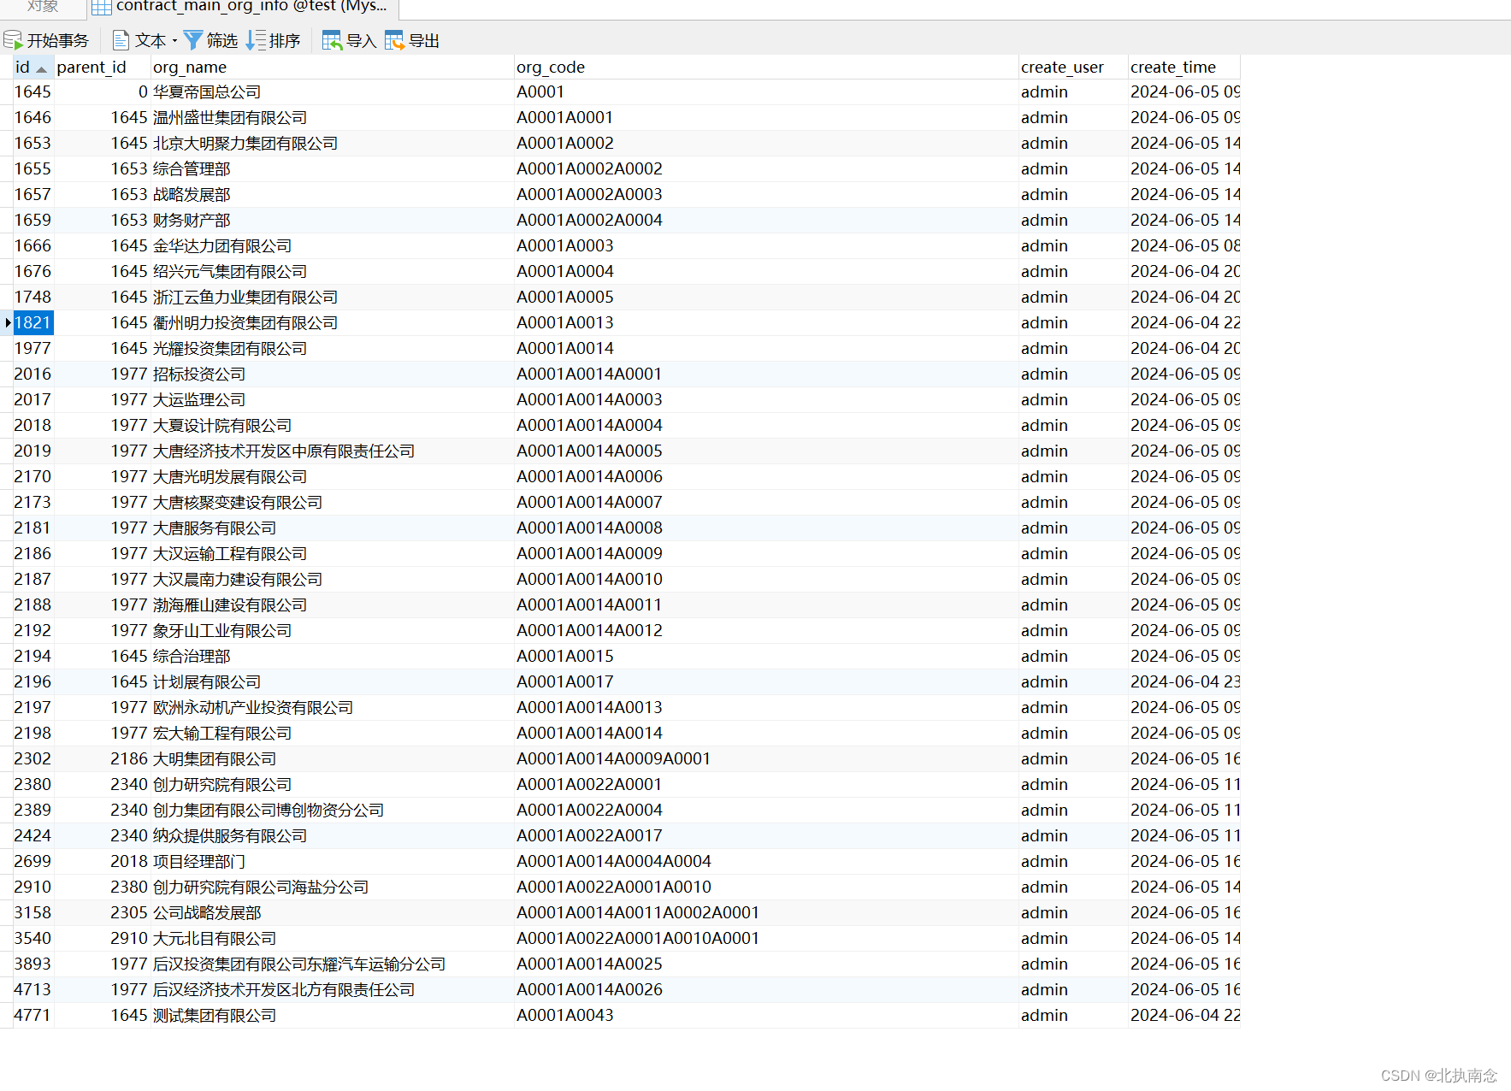1511x1091 pixels.
Task: Select the cell with id 1645
Action: [x=32, y=92]
